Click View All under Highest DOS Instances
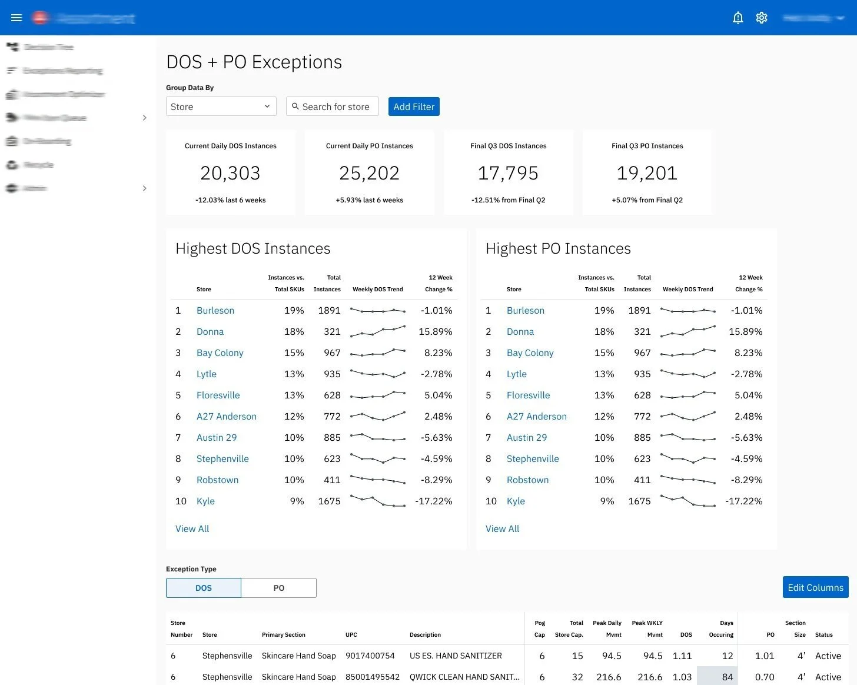The height and width of the screenshot is (685, 857). click(192, 528)
